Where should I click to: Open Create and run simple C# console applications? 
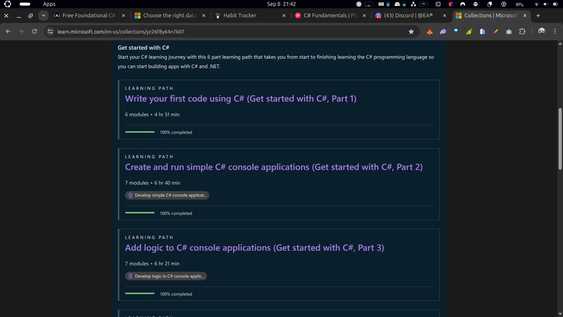(274, 167)
